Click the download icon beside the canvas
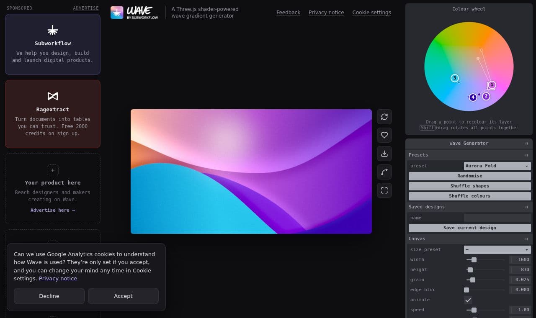The width and height of the screenshot is (536, 318). pos(384,154)
